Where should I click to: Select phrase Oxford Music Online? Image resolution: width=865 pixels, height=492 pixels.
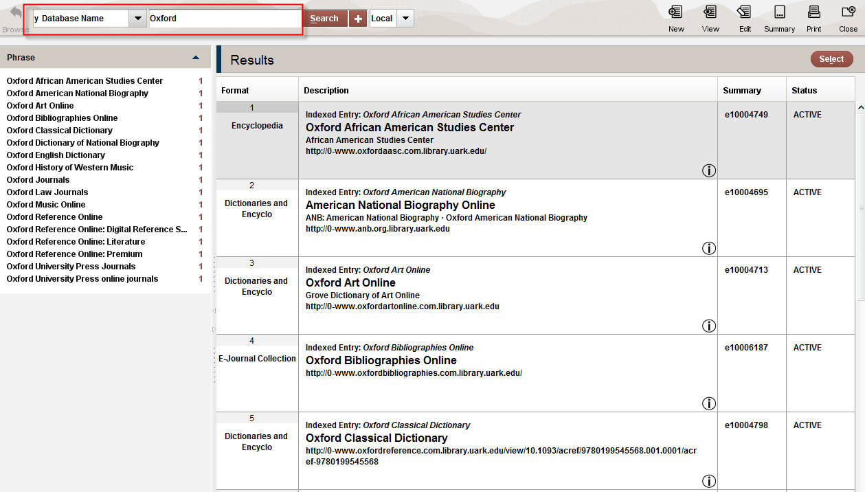(46, 205)
